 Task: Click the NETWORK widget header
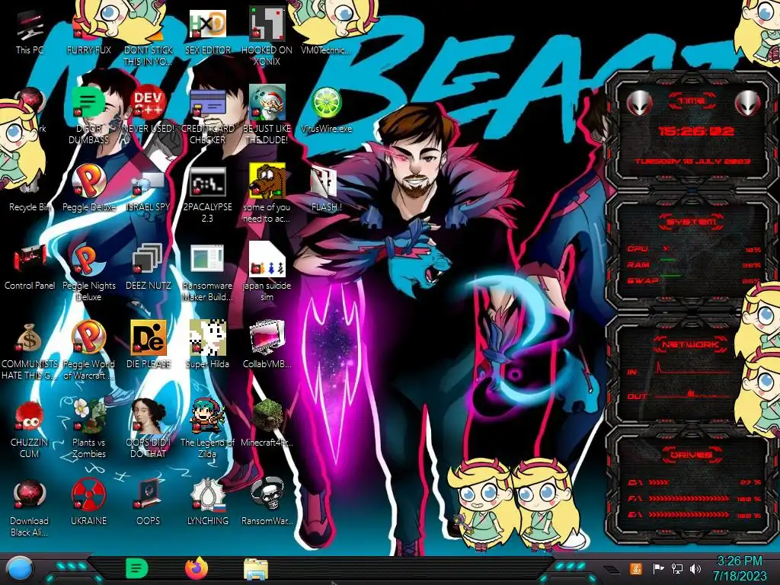[x=692, y=344]
